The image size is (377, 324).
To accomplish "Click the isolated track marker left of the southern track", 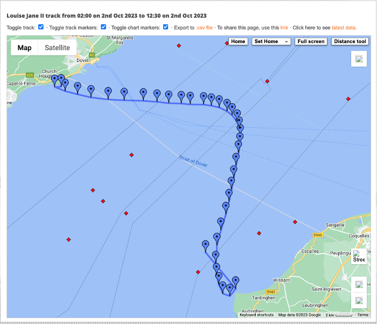I will tap(205, 245).
